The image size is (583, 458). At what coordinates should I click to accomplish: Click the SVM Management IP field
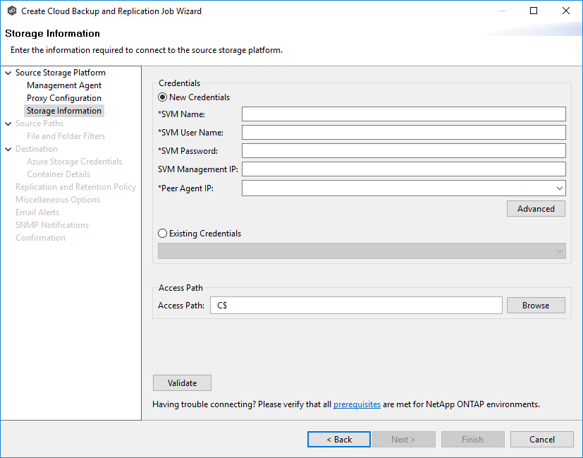[x=404, y=169]
